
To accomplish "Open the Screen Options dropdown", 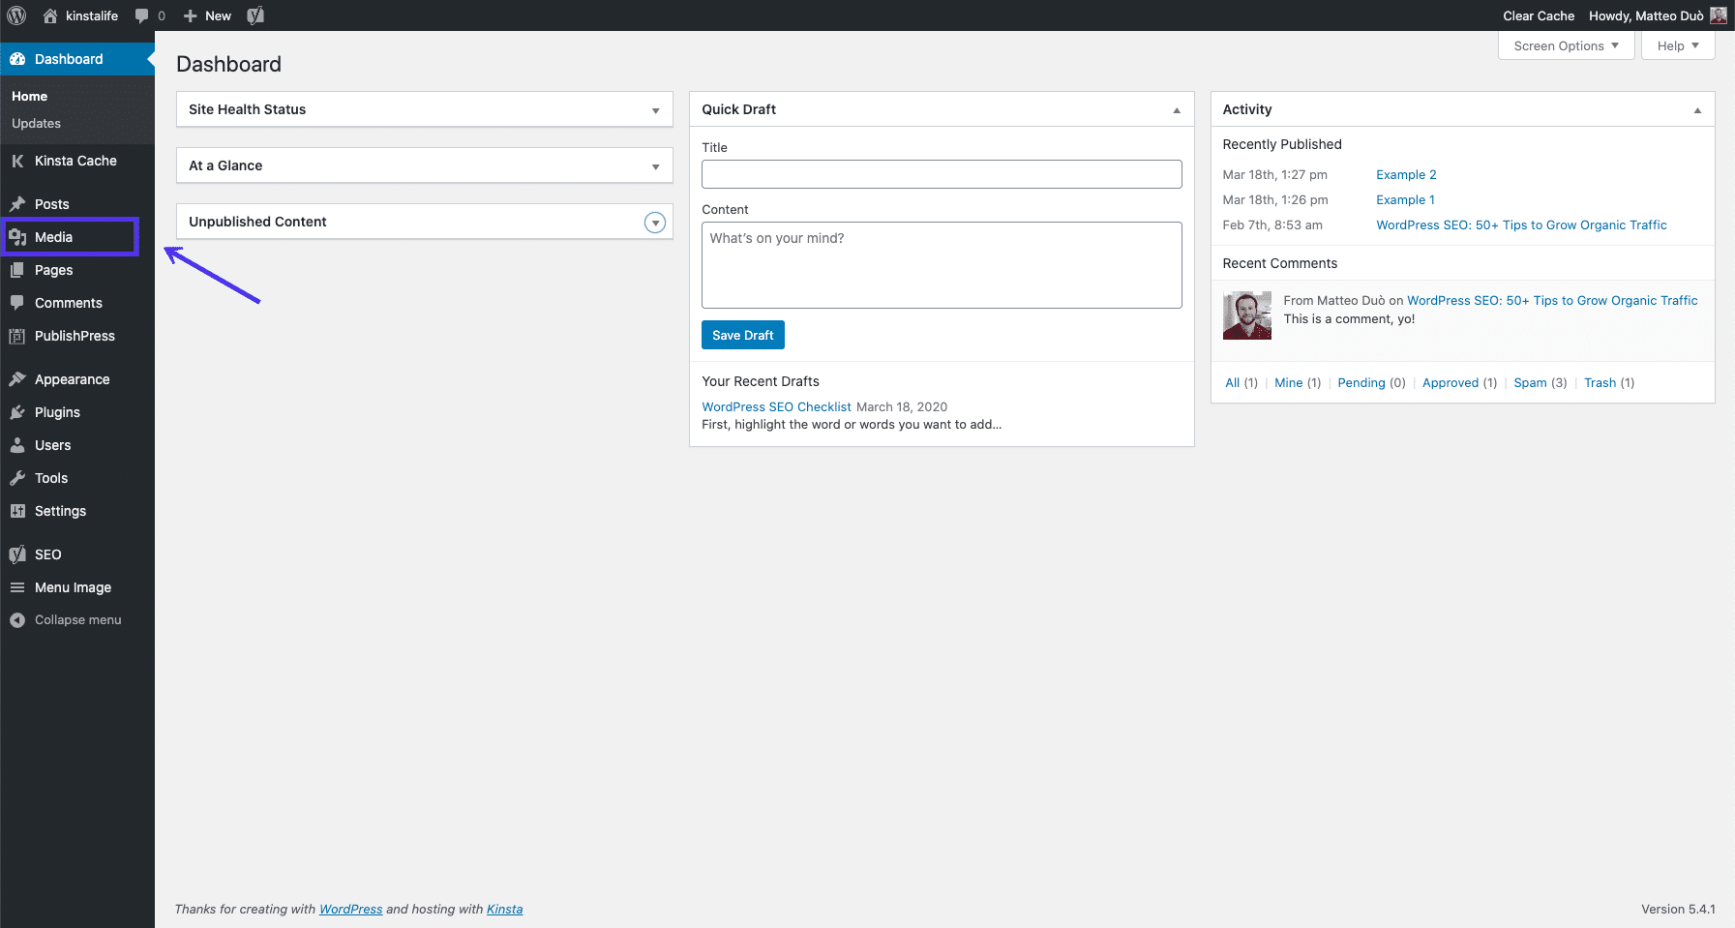I will (1565, 45).
